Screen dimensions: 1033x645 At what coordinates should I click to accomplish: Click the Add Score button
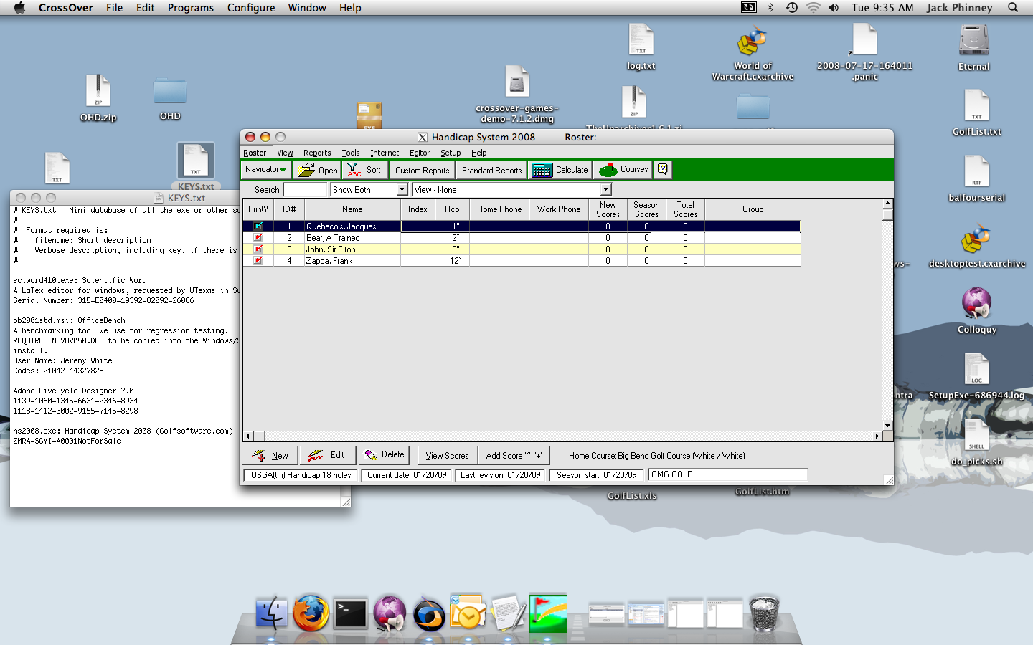514,455
